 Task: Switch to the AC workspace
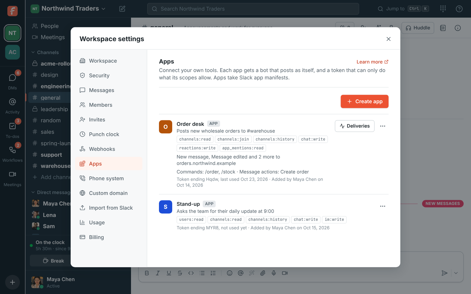(12, 52)
